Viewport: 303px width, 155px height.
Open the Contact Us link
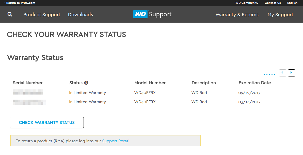pos(273,3)
